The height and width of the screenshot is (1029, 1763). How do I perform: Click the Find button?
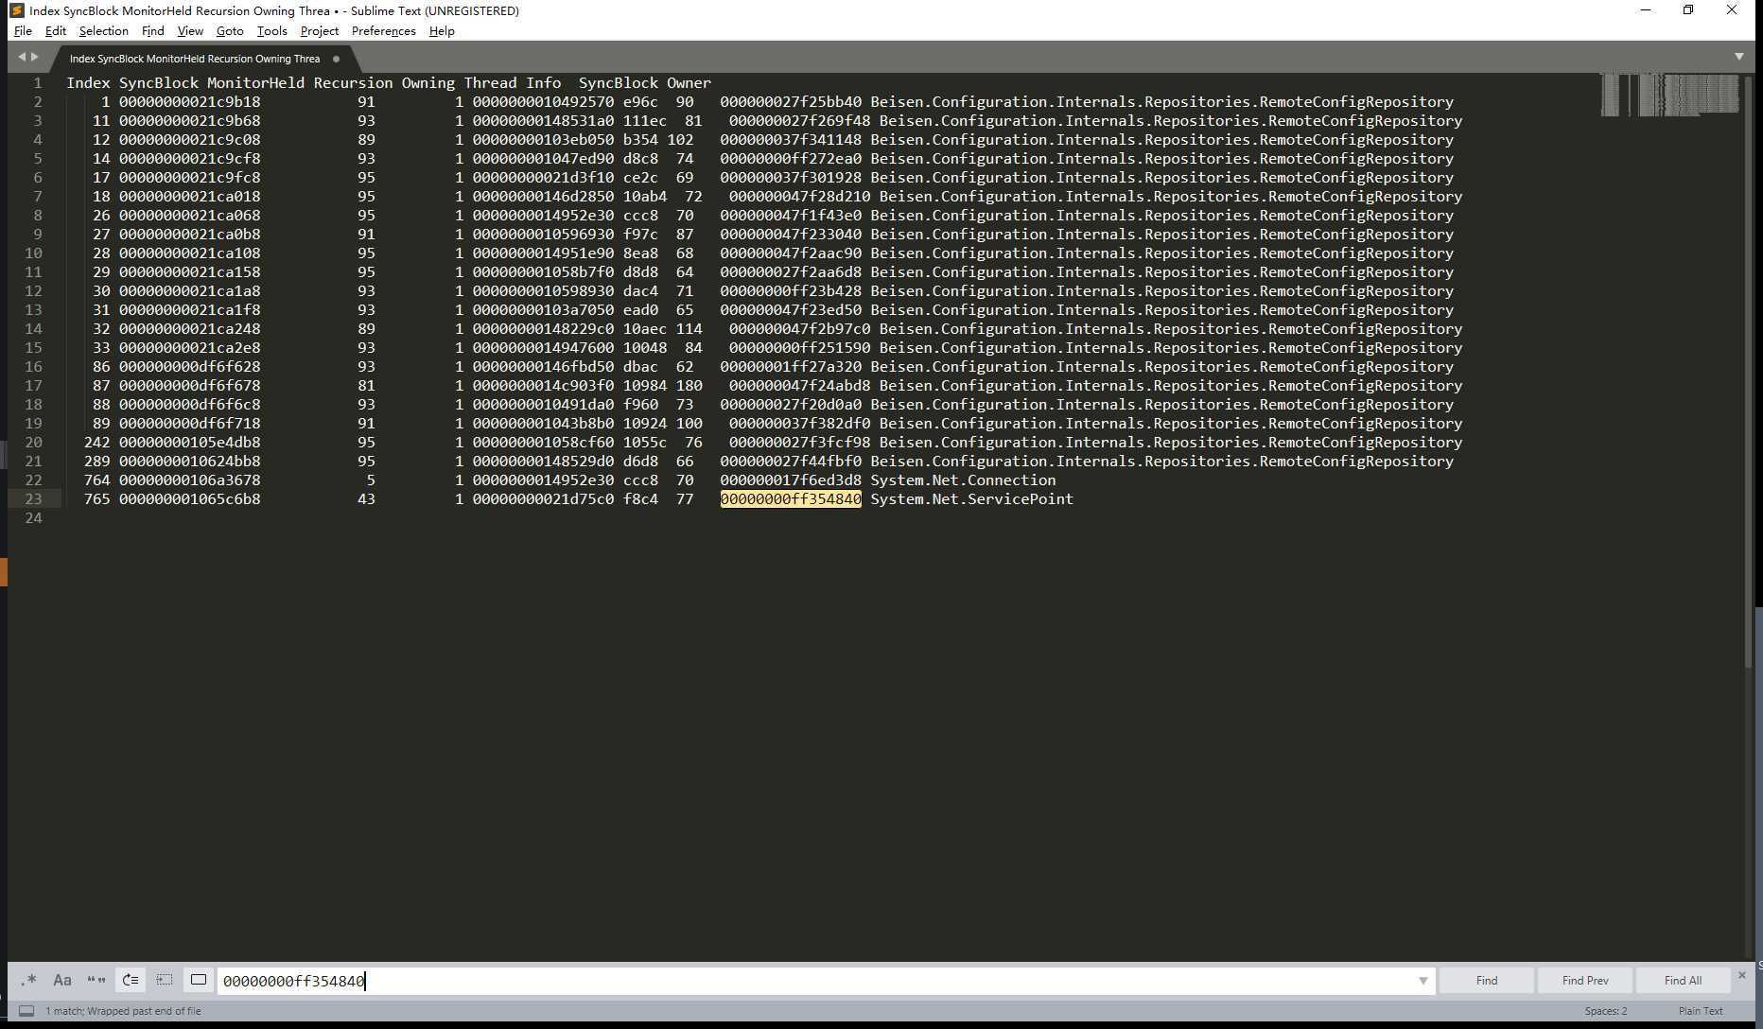coord(1487,981)
